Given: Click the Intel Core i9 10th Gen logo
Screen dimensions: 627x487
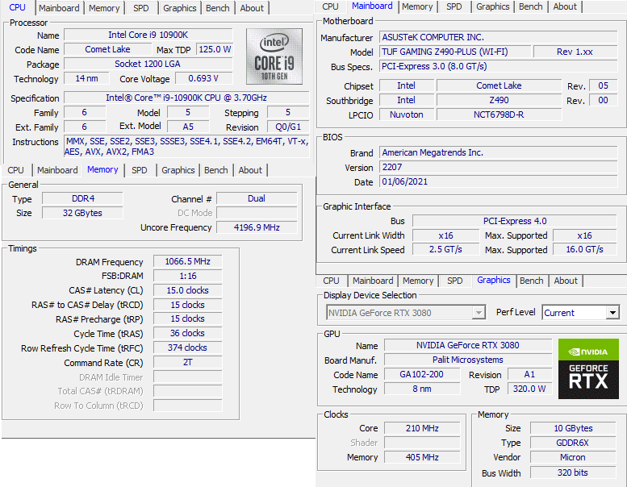Looking at the screenshot, I should (274, 56).
